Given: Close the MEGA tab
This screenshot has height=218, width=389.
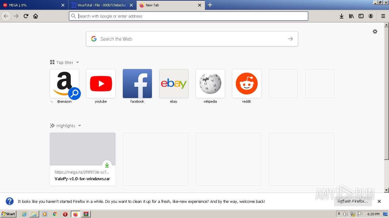Looking at the screenshot, I should [x=63, y=5].
